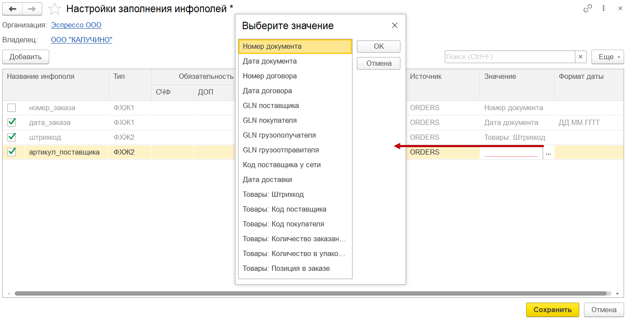Uncheck the box for штрихкод row
Viewport: 628px width, 320px height.
point(12,137)
